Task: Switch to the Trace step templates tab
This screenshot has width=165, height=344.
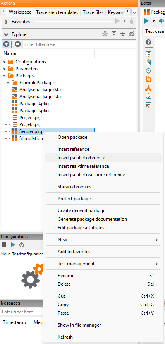Action: pyautogui.click(x=57, y=12)
